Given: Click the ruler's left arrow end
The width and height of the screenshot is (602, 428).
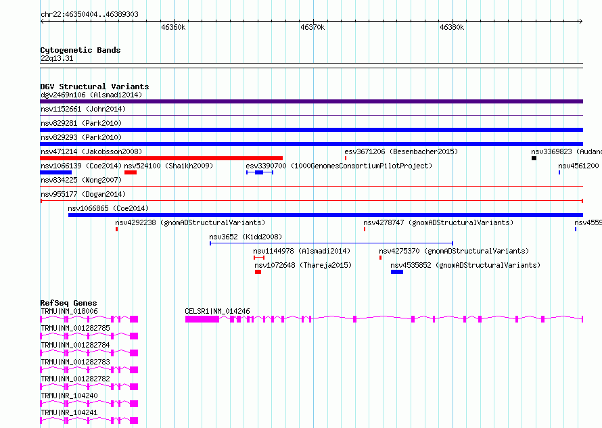Looking at the screenshot, I should coord(42,22).
